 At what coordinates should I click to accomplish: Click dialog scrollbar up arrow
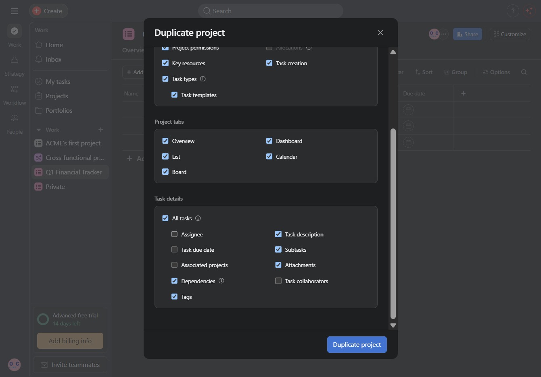coord(393,52)
